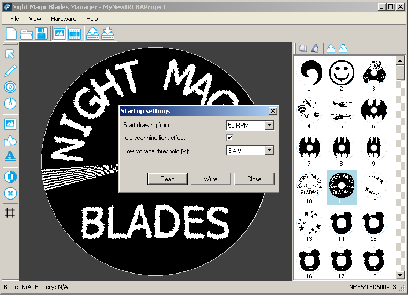Viewport: 408px width, 295px height.
Task: Open the Help menu
Action: [x=92, y=19]
